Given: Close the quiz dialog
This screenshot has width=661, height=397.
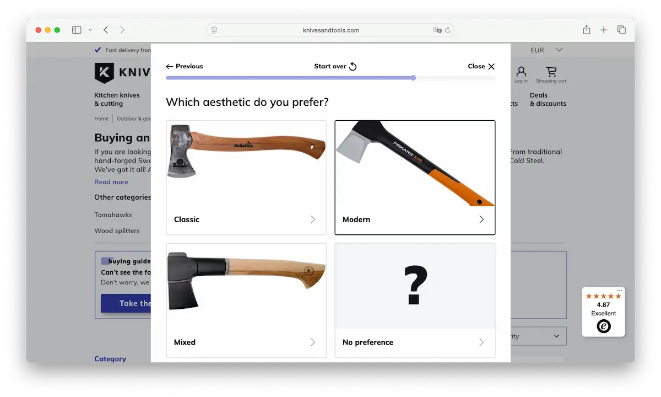Looking at the screenshot, I should tap(481, 66).
